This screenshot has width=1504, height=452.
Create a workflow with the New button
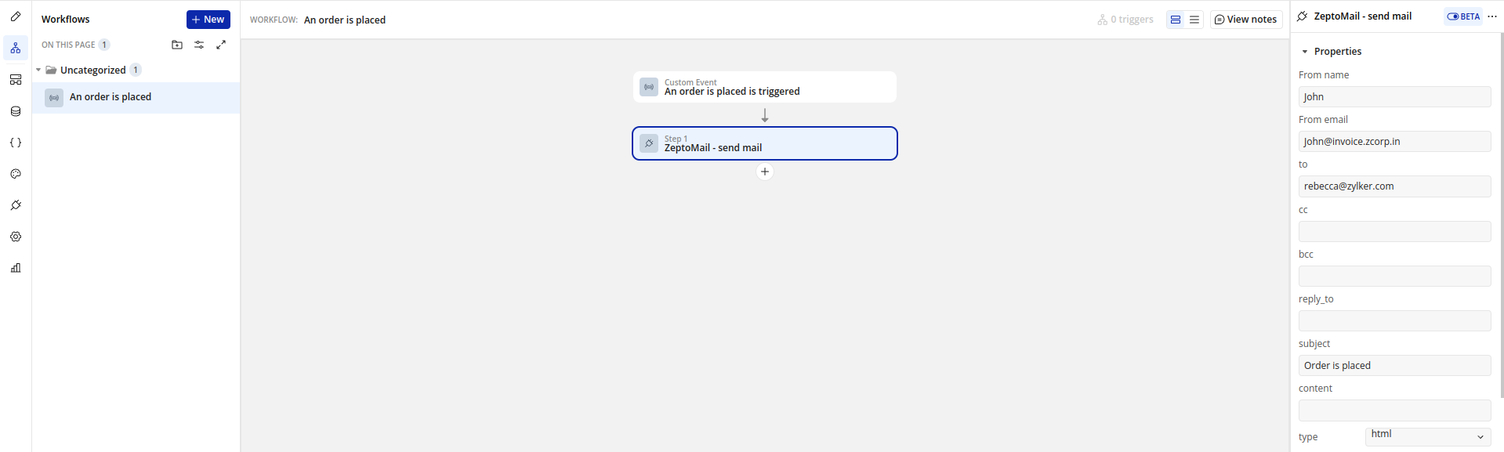(x=208, y=19)
